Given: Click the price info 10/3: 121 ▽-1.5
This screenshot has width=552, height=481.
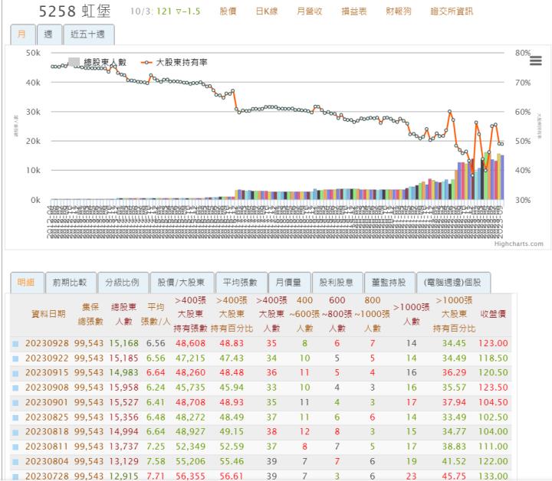Looking at the screenshot, I should pyautogui.click(x=165, y=11).
